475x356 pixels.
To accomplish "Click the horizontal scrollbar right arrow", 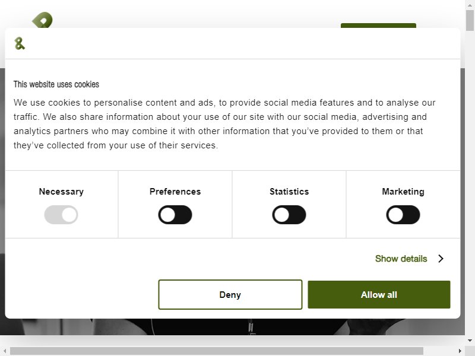I will (x=460, y=351).
